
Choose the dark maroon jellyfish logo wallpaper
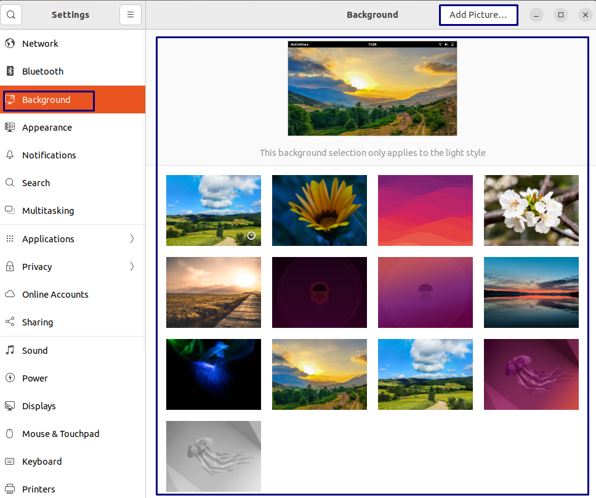[x=320, y=292]
